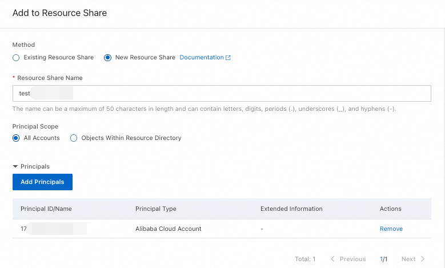
Task: Click the Add Principals button
Action: (x=42, y=182)
